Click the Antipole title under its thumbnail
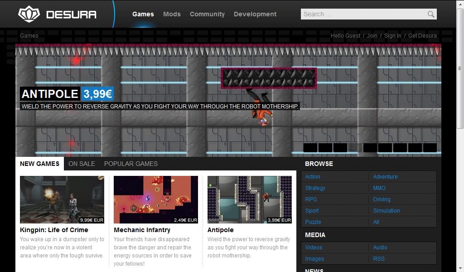The height and width of the screenshot is (272, 464). [221, 230]
